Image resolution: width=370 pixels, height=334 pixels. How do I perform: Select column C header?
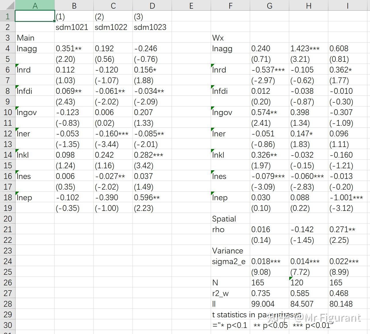(113, 5)
